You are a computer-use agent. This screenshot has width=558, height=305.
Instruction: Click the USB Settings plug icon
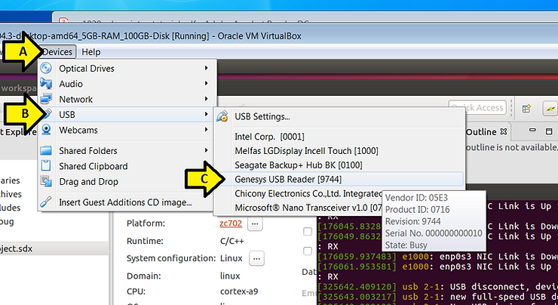click(222, 116)
